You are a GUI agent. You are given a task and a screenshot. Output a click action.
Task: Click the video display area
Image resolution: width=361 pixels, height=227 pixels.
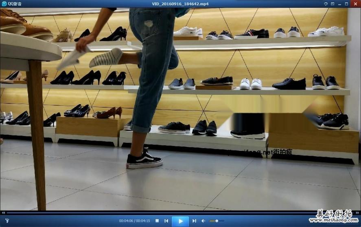pos(180,110)
